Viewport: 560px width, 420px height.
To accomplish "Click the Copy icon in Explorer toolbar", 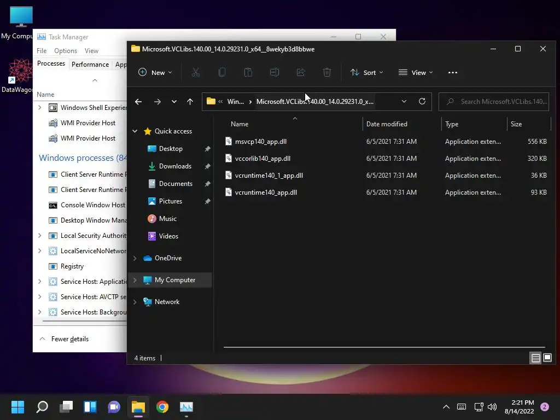I will pos(222,73).
